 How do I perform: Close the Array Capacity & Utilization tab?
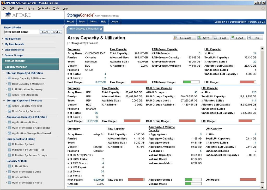[x=101, y=29]
